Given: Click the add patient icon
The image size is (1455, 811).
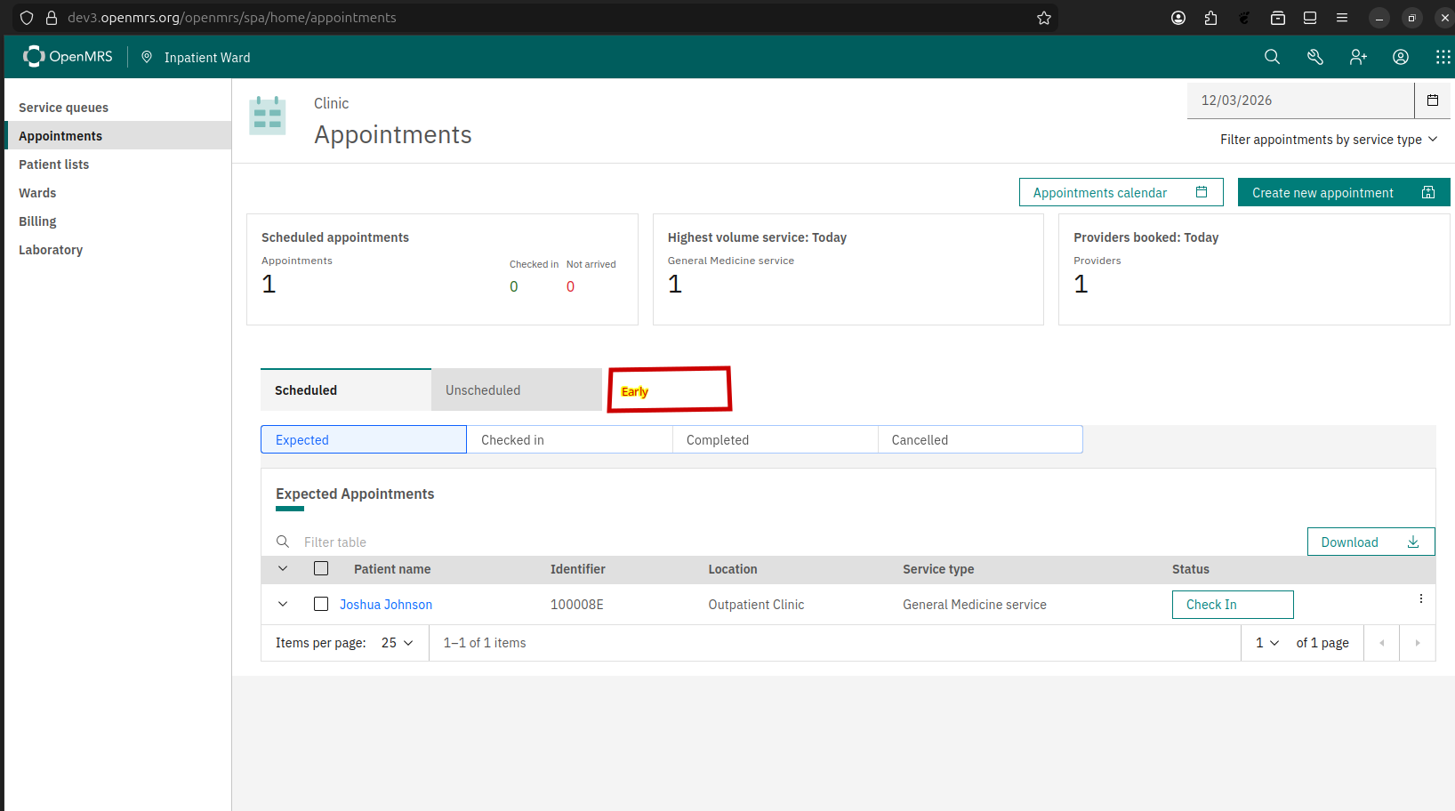Looking at the screenshot, I should 1357,57.
